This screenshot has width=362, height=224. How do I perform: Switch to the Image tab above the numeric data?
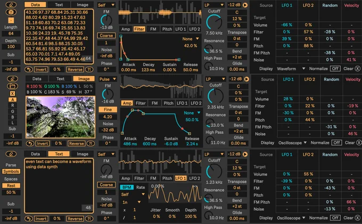pos(83,5)
